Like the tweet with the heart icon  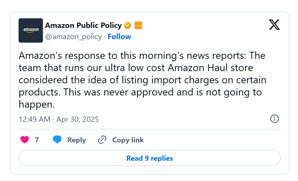pyautogui.click(x=25, y=140)
